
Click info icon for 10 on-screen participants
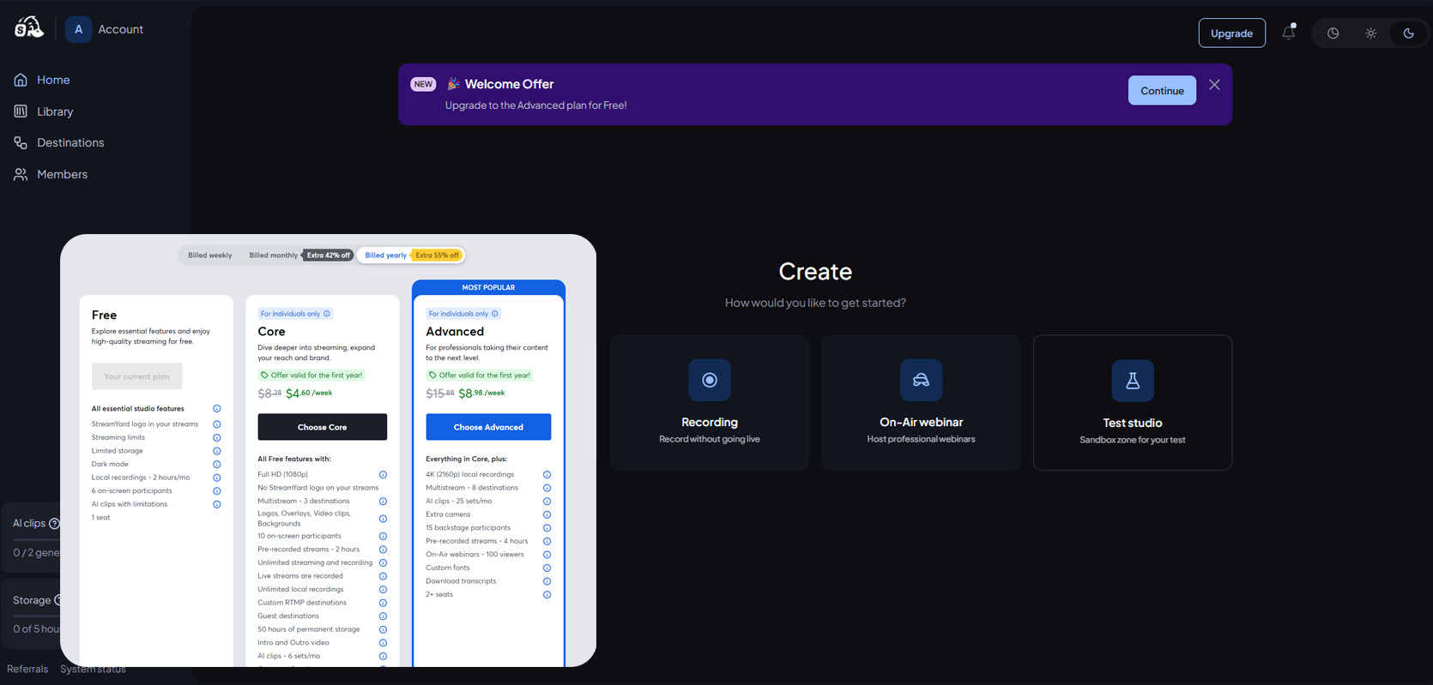[x=384, y=537]
